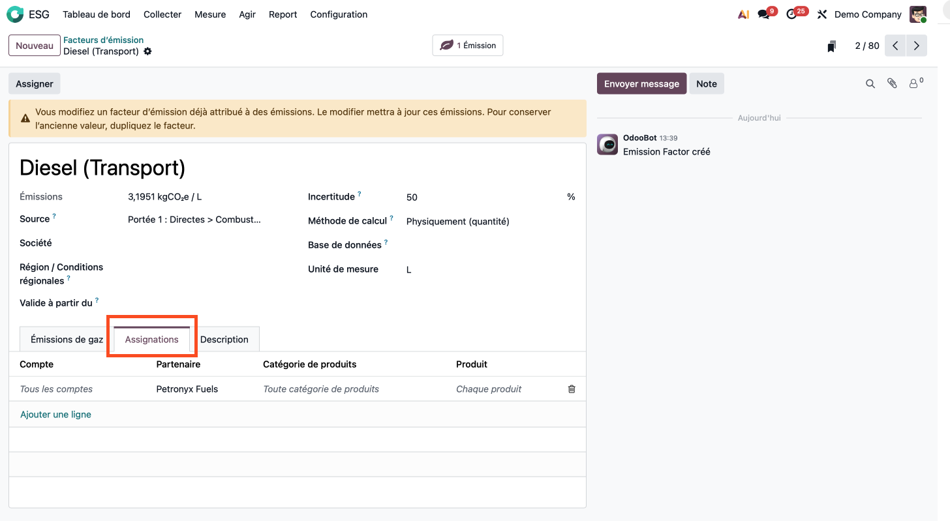Screen dimensions: 950x521
Task: Open the activities clock icon
Action: pos(792,14)
